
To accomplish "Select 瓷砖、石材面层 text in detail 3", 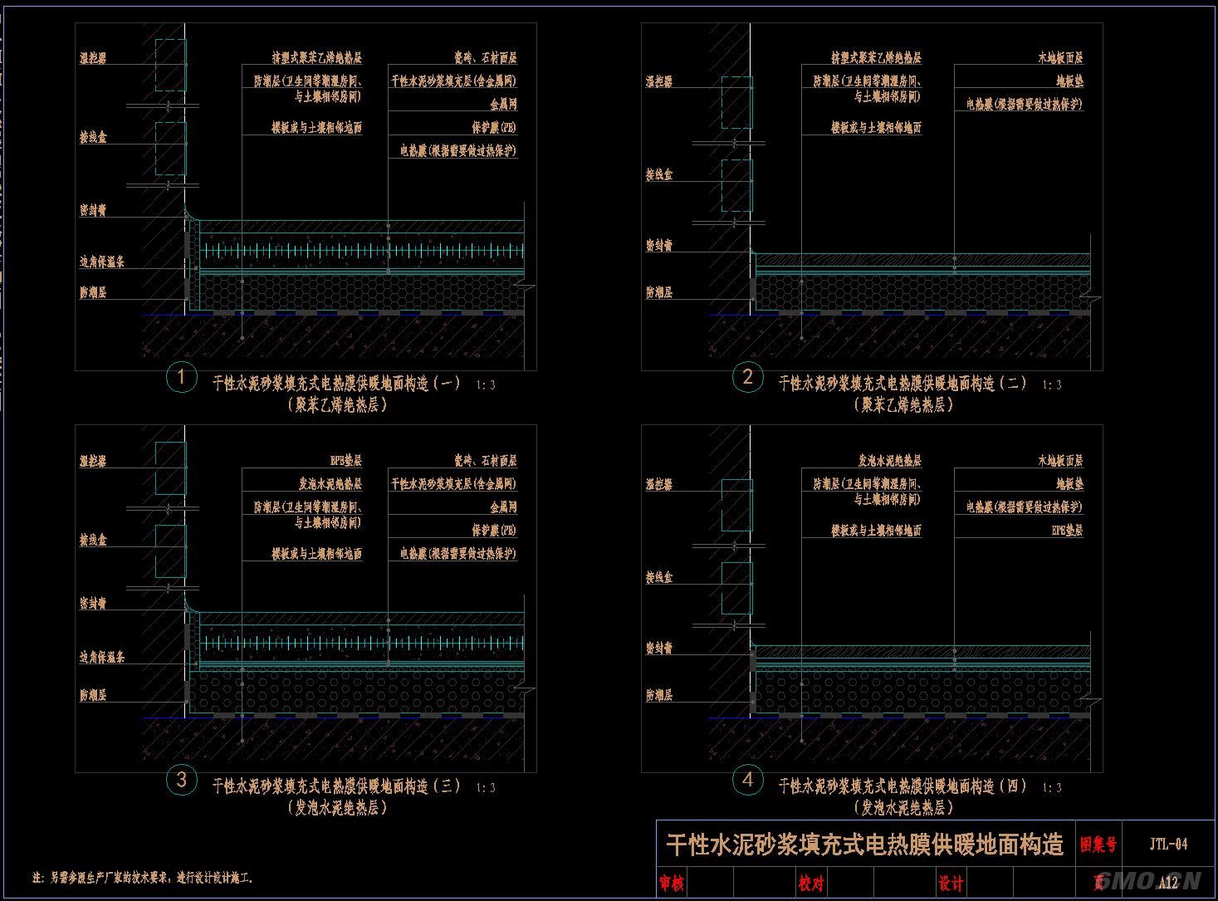I will [486, 461].
